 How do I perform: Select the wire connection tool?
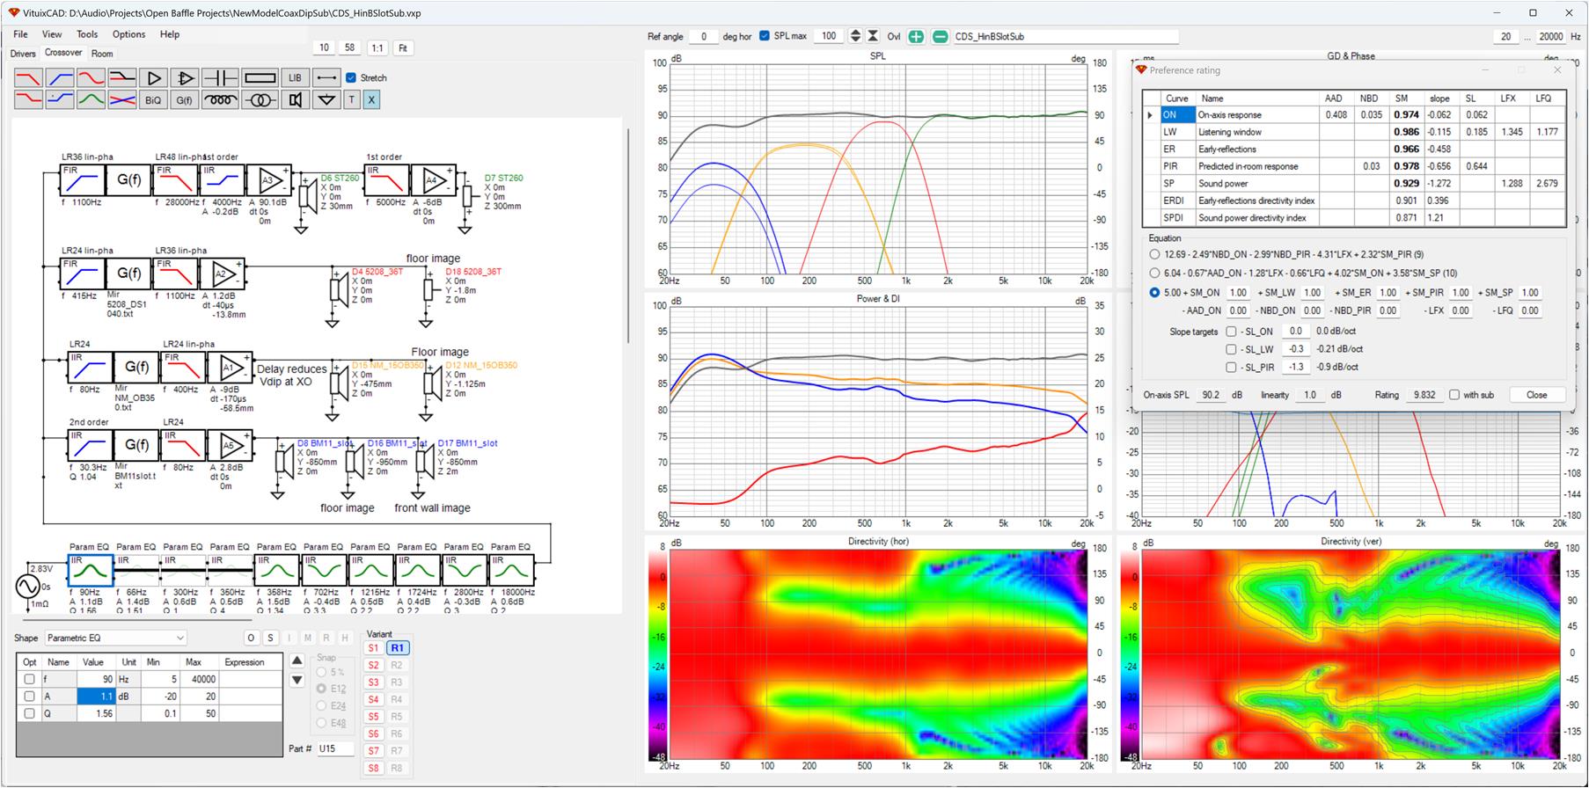(326, 78)
